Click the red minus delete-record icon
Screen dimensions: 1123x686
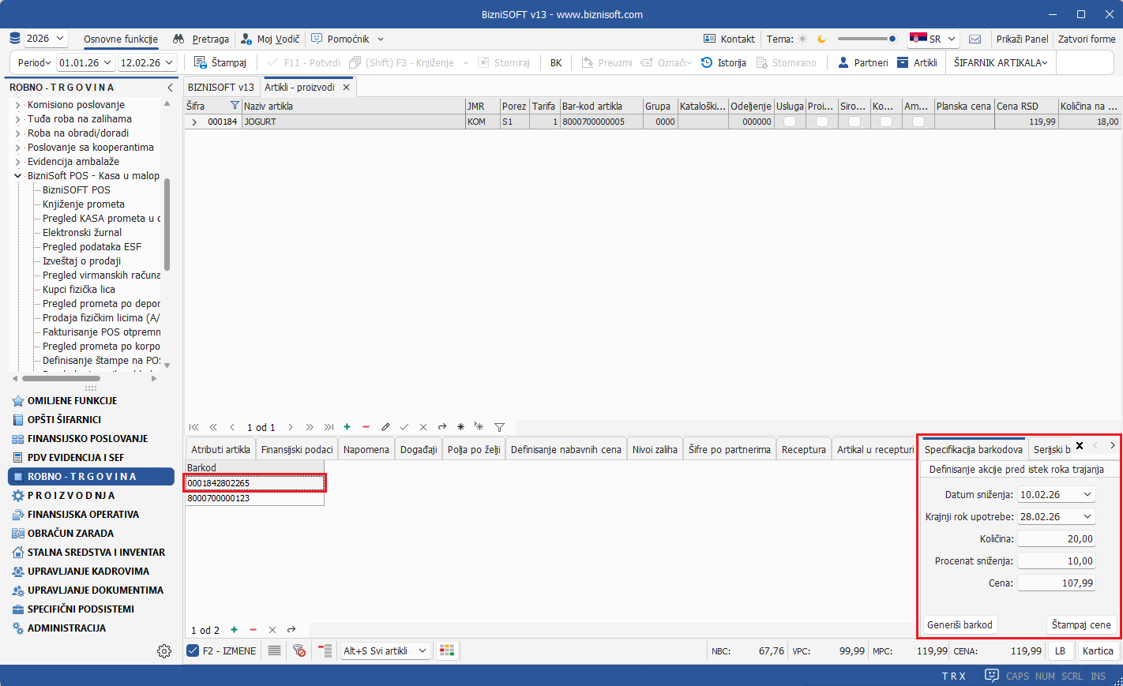366,427
